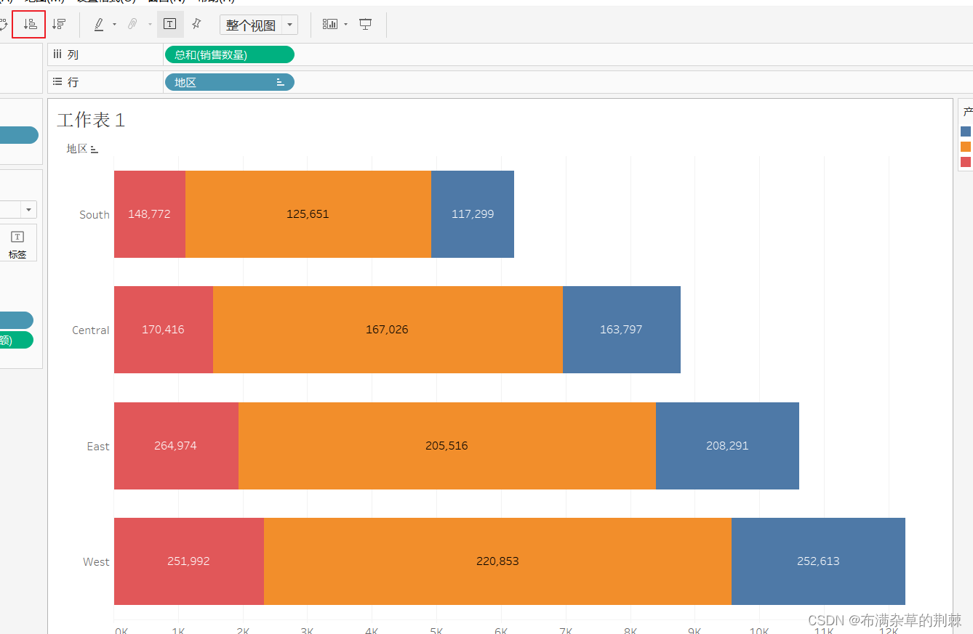The width and height of the screenshot is (973, 634).
Task: Select the orange Central bar labeled 167,026
Action: point(388,330)
